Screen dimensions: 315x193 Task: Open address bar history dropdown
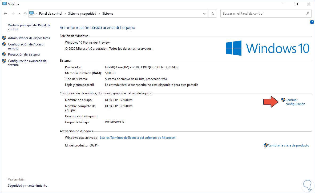click(204, 14)
